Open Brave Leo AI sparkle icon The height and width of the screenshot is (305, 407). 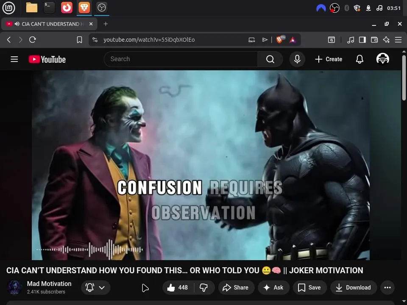386,40
